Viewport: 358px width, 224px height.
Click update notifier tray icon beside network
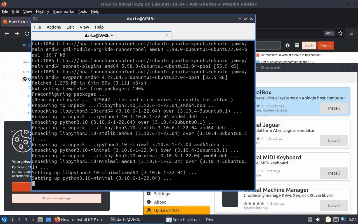343,220
